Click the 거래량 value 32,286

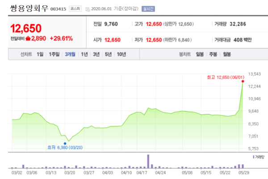(x=238, y=24)
